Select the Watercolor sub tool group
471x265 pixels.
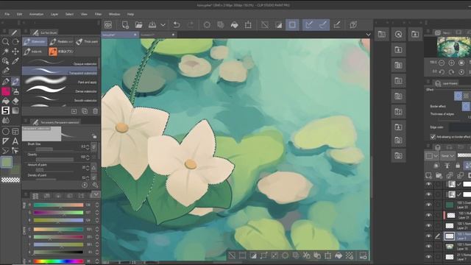(x=35, y=42)
